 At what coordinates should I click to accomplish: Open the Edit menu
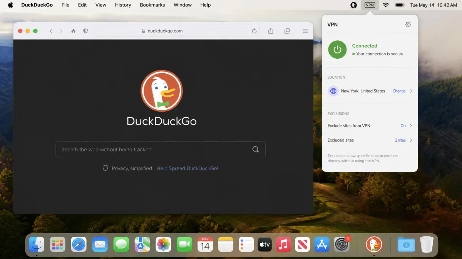[x=82, y=5]
